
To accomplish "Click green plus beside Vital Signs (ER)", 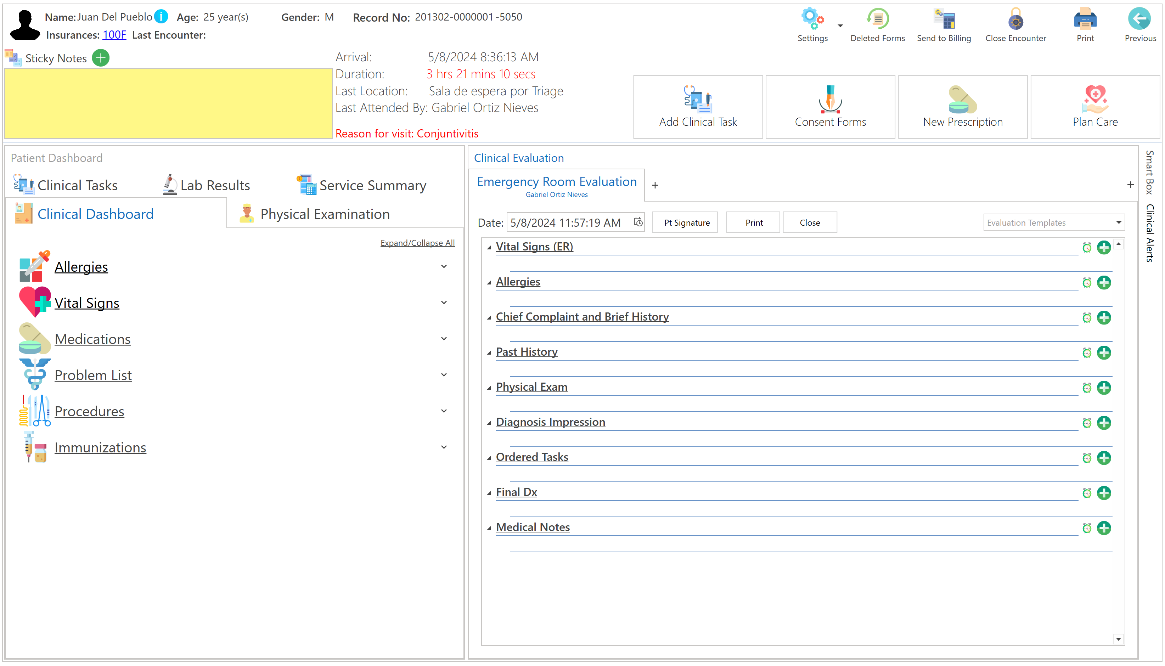I will click(1103, 248).
